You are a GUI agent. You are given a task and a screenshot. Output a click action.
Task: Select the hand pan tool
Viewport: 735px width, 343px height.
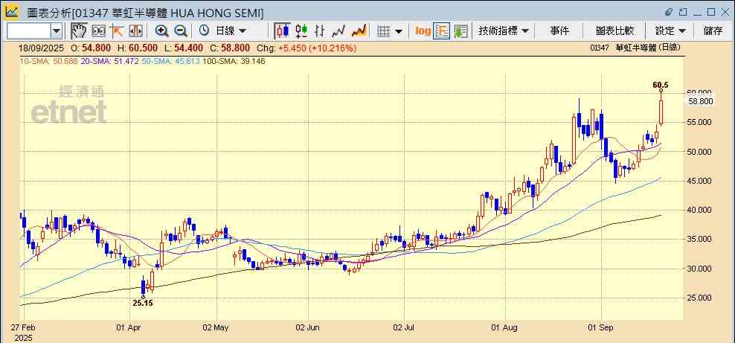coord(79,31)
